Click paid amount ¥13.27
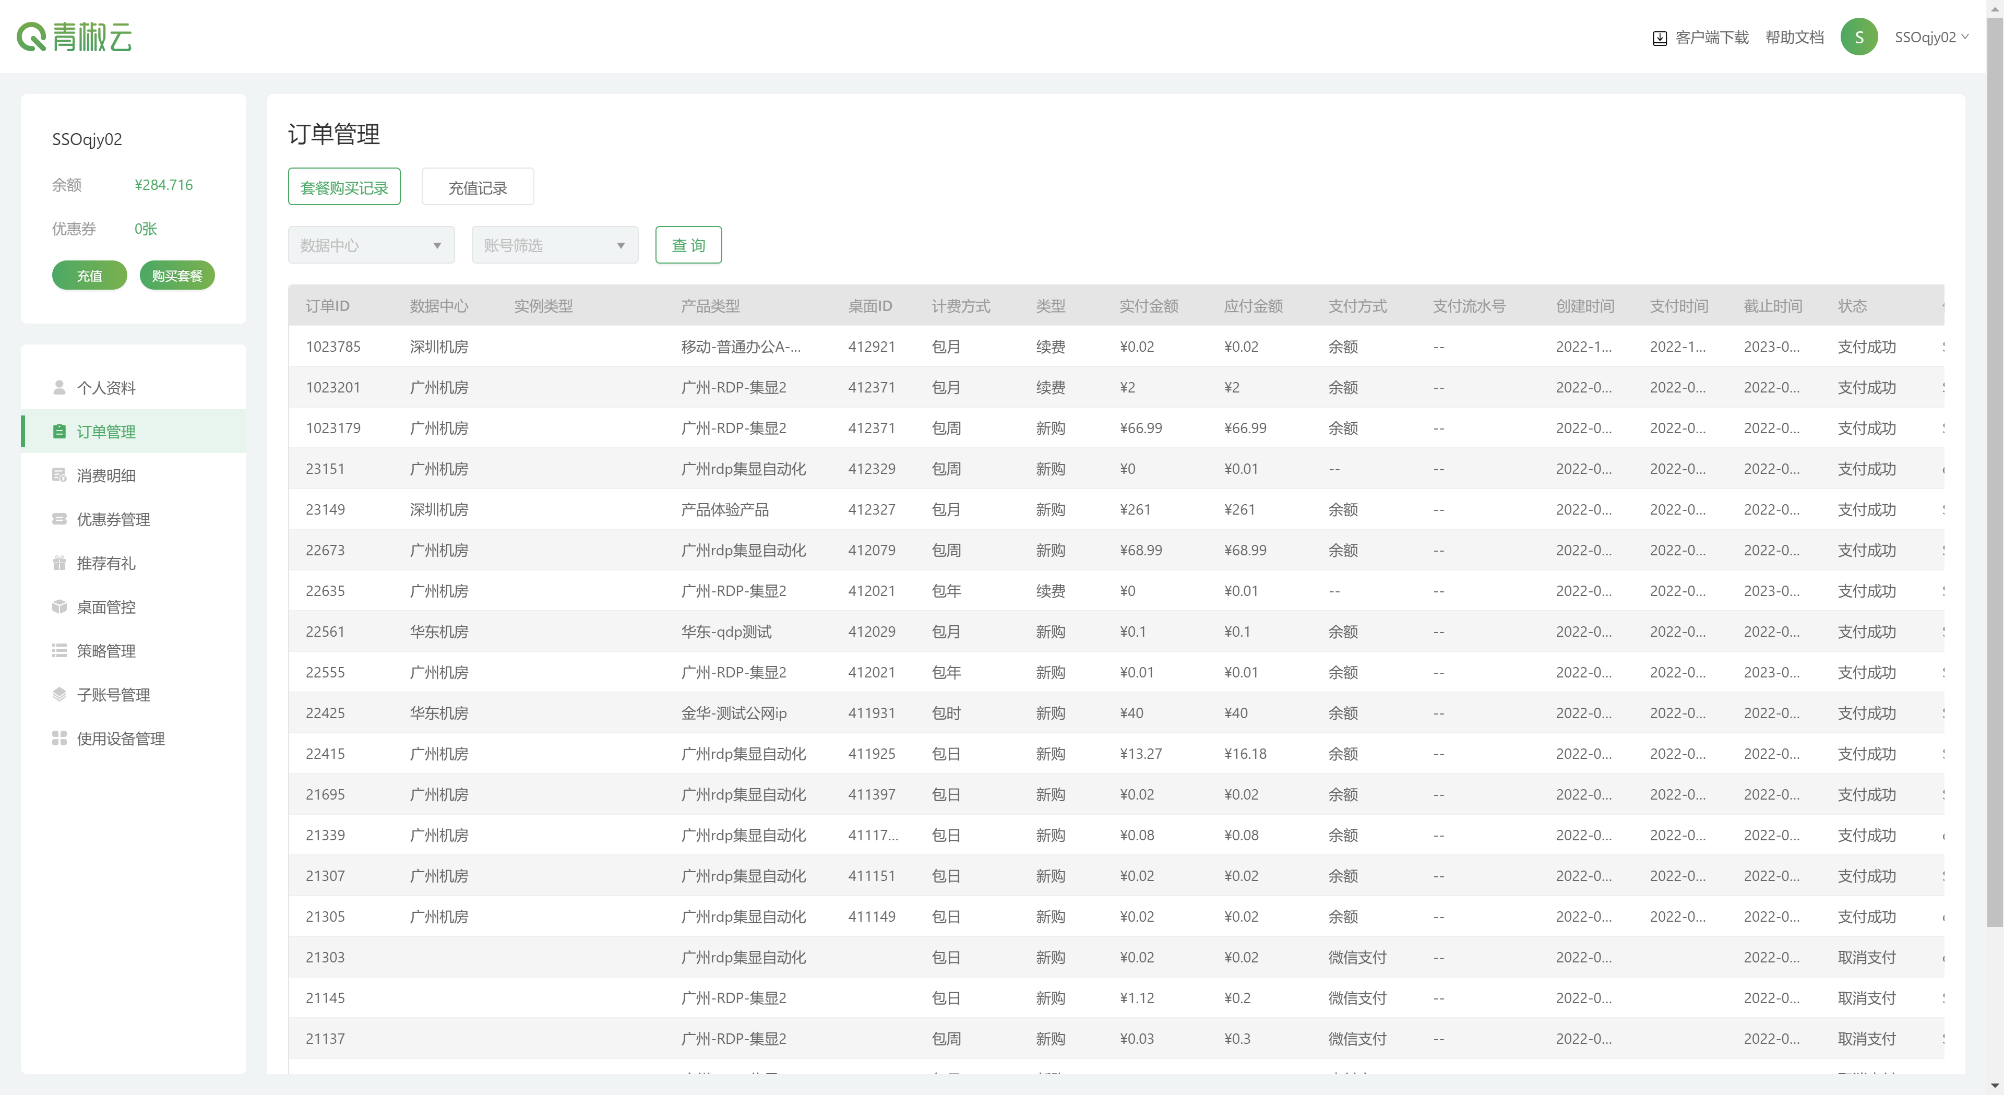The width and height of the screenshot is (2004, 1095). click(x=1140, y=753)
